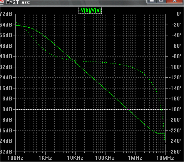The image size is (184, 162).
Task: Click the 1KHz frequency axis label
Action: [x=45, y=158]
